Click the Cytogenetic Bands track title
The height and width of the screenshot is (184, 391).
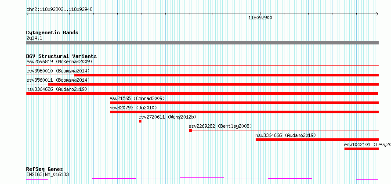pos(52,32)
